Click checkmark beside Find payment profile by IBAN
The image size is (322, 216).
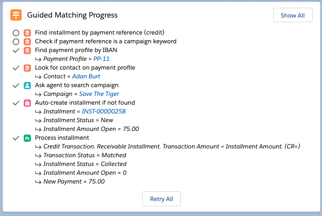pyautogui.click(x=15, y=50)
